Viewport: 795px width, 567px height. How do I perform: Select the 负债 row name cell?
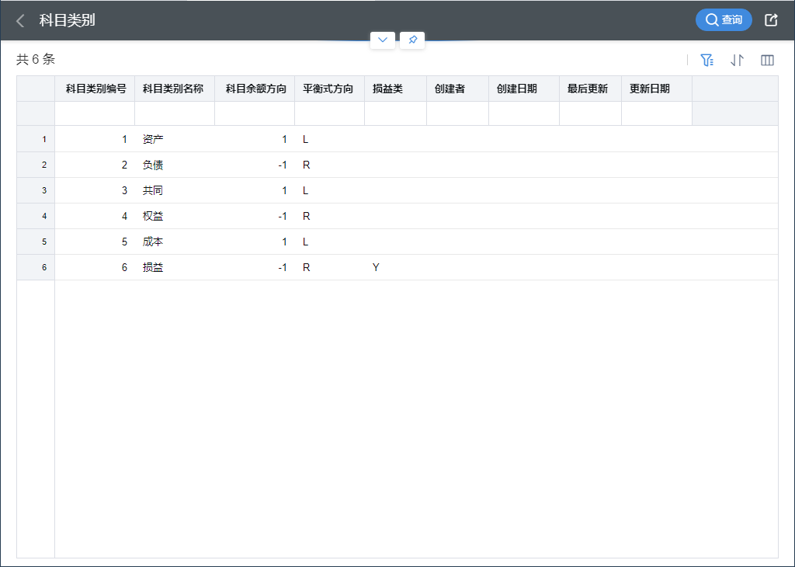[175, 165]
